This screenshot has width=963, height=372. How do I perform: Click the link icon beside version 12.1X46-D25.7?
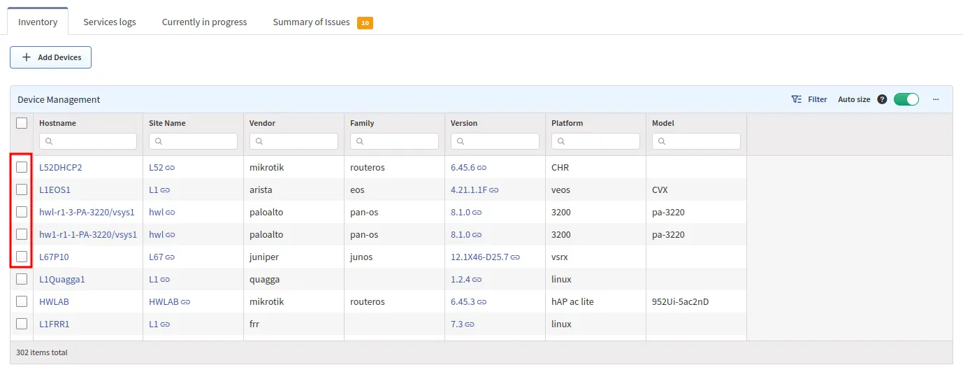[515, 257]
